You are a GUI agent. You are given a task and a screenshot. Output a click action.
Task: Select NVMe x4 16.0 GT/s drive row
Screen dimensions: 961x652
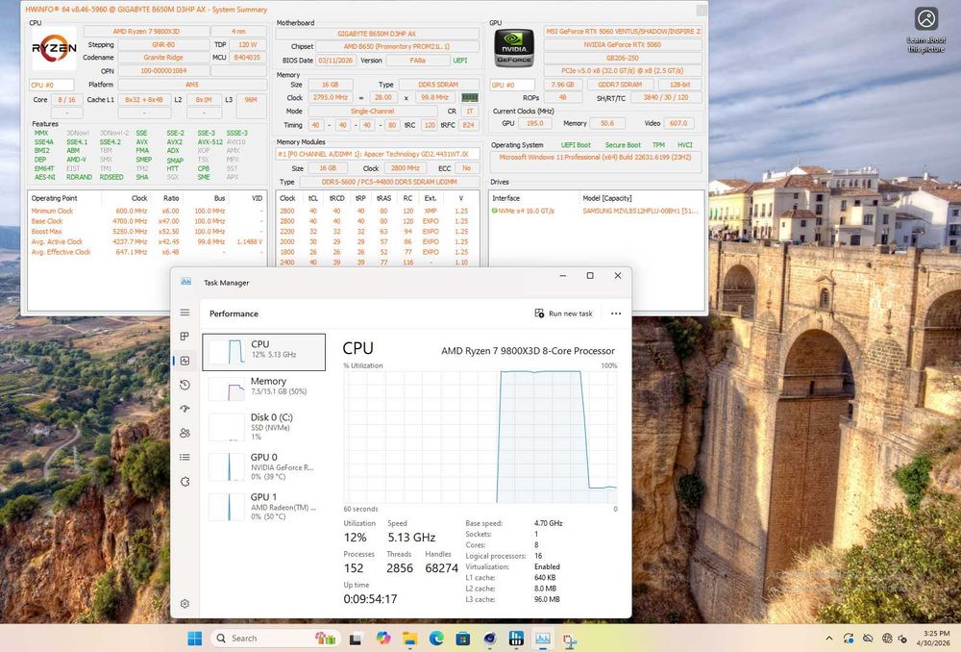click(596, 211)
